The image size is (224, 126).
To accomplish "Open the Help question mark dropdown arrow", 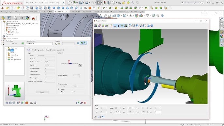I will [x=210, y=3].
